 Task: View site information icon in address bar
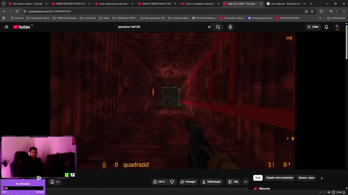(25, 11)
